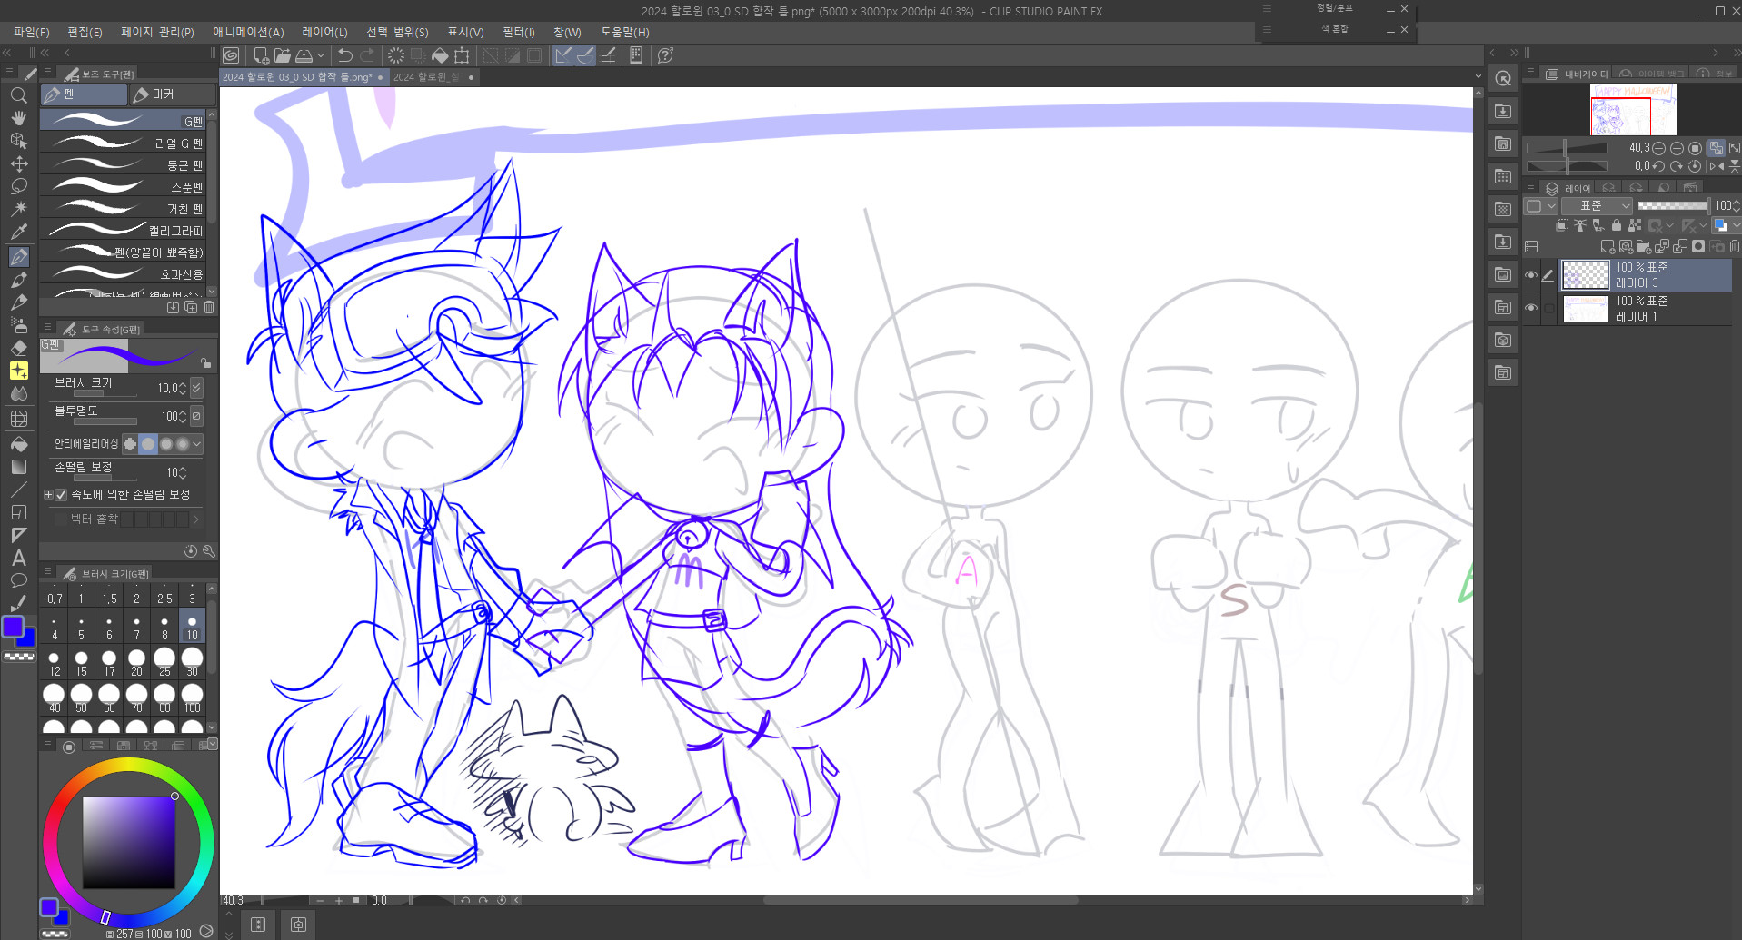Open file via folder icon

click(283, 55)
